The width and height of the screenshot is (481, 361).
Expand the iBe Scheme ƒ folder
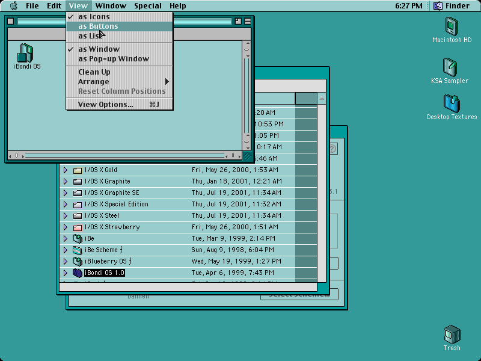[x=65, y=250]
